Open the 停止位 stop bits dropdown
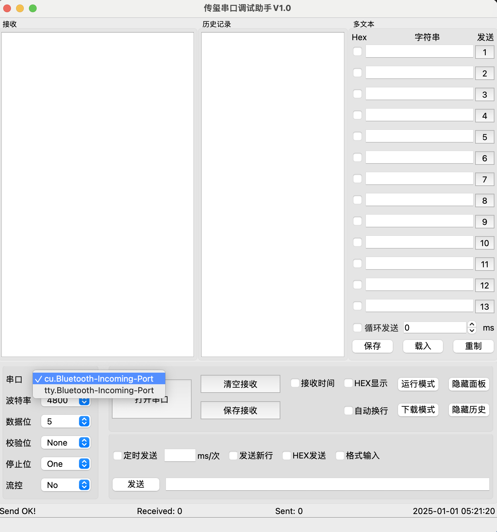Image resolution: width=497 pixels, height=532 pixels. (66, 464)
